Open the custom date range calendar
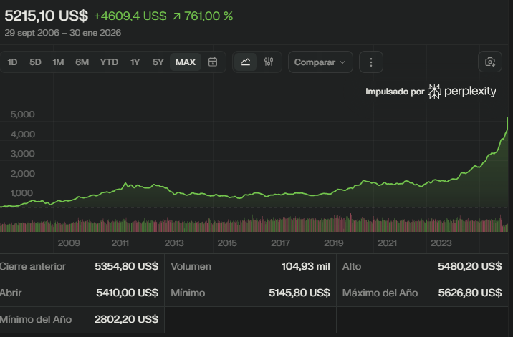513x337 pixels. click(213, 62)
